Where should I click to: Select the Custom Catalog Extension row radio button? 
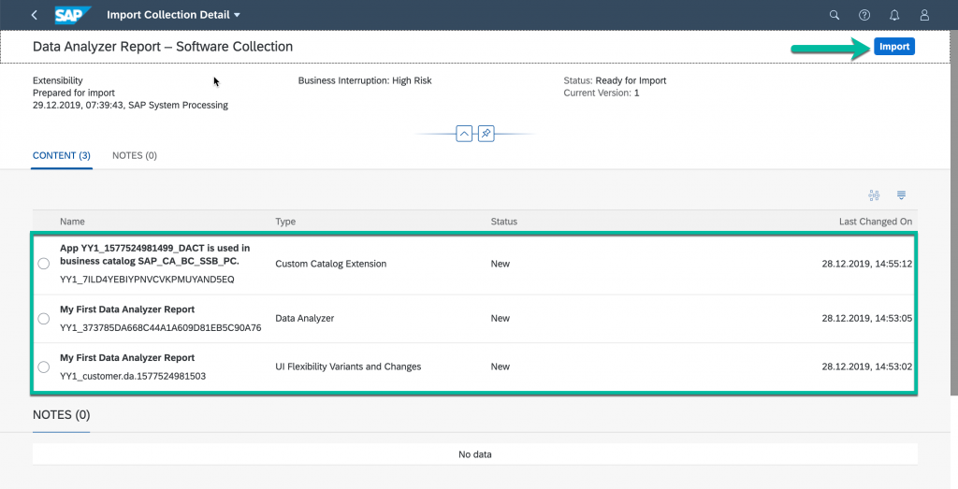pyautogui.click(x=43, y=264)
